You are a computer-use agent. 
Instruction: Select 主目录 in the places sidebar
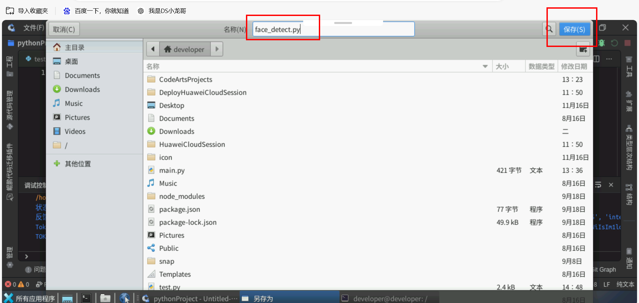75,48
